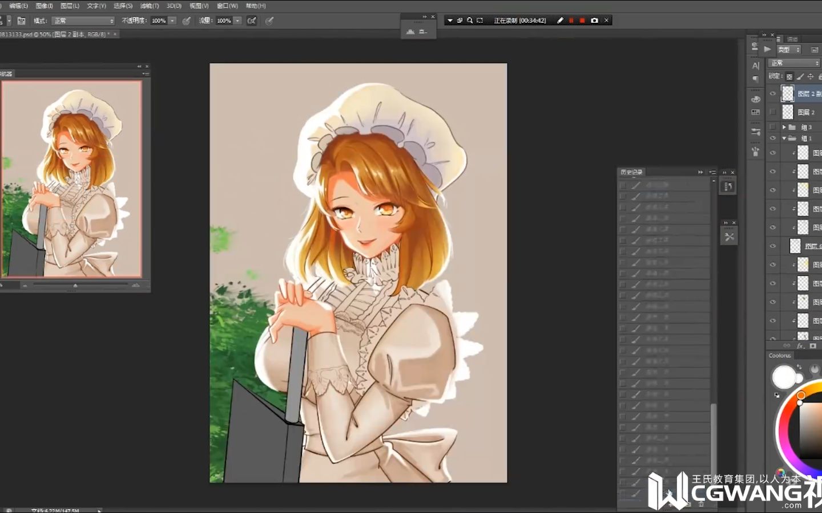This screenshot has height=513, width=822.
Task: Set history brush source on first history row
Action: pyautogui.click(x=623, y=185)
